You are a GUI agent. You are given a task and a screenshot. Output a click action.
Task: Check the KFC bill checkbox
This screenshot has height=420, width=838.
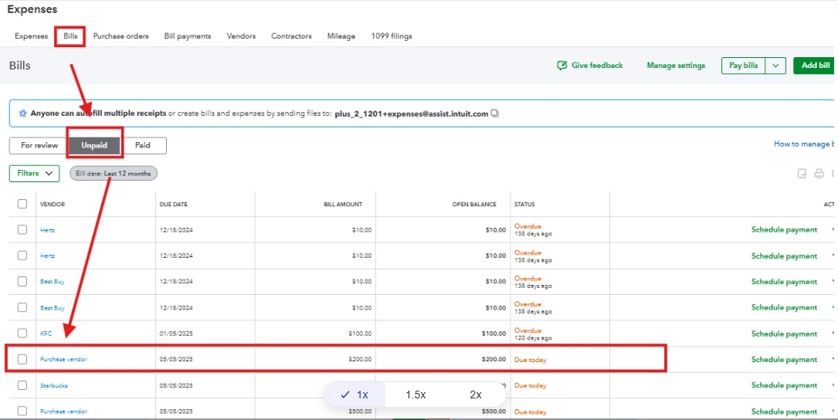(x=22, y=333)
